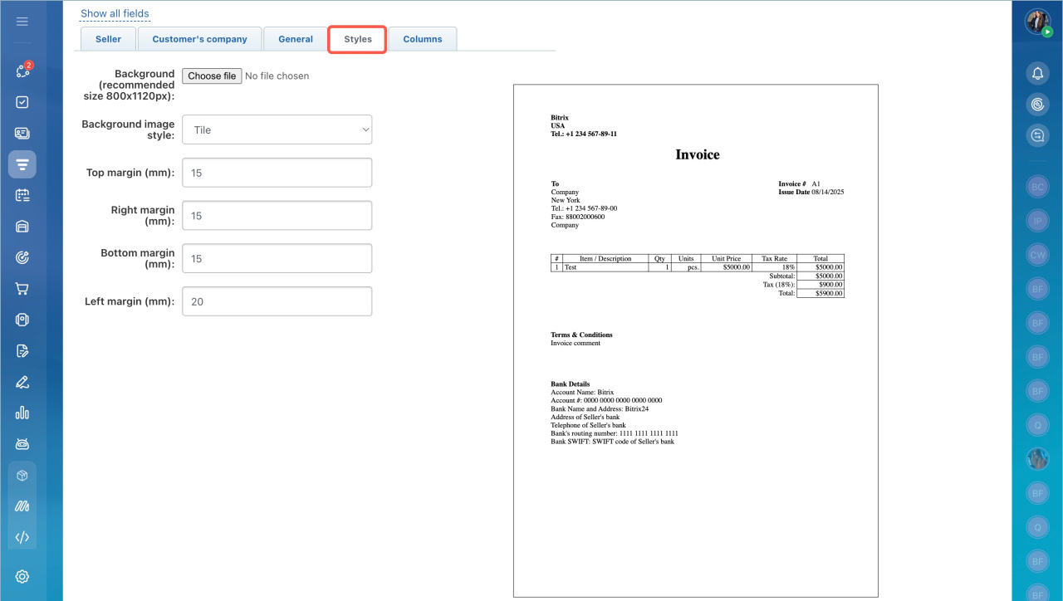Open the e-signature pen icon in sidebar
This screenshot has width=1063, height=601.
22,382
